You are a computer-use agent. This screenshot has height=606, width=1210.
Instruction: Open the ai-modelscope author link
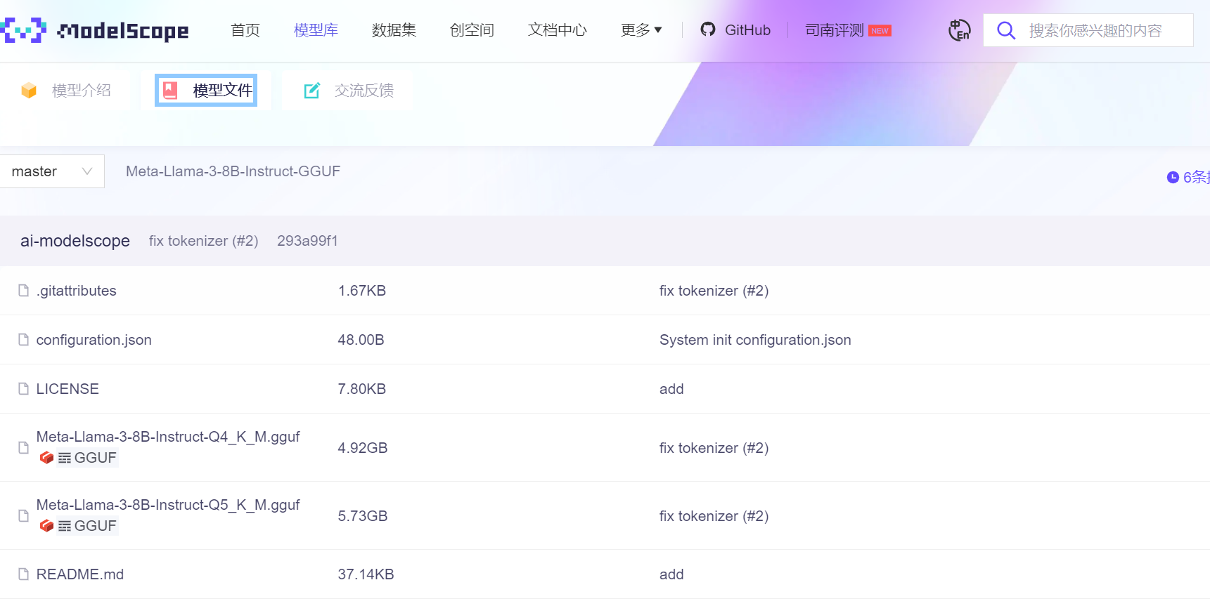75,241
